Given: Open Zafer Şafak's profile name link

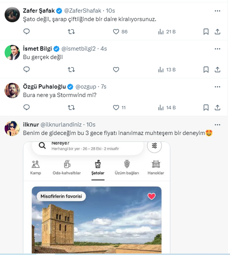Looking at the screenshot, I should 38,11.
